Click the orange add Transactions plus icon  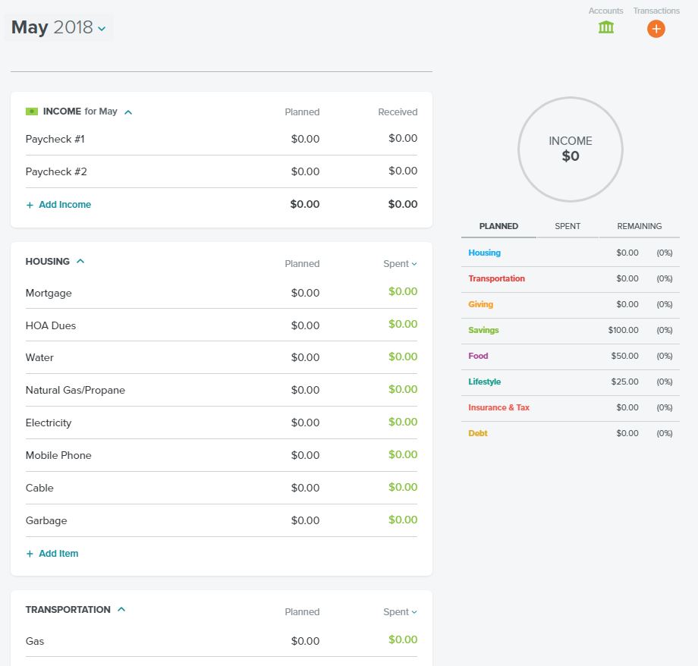656,29
